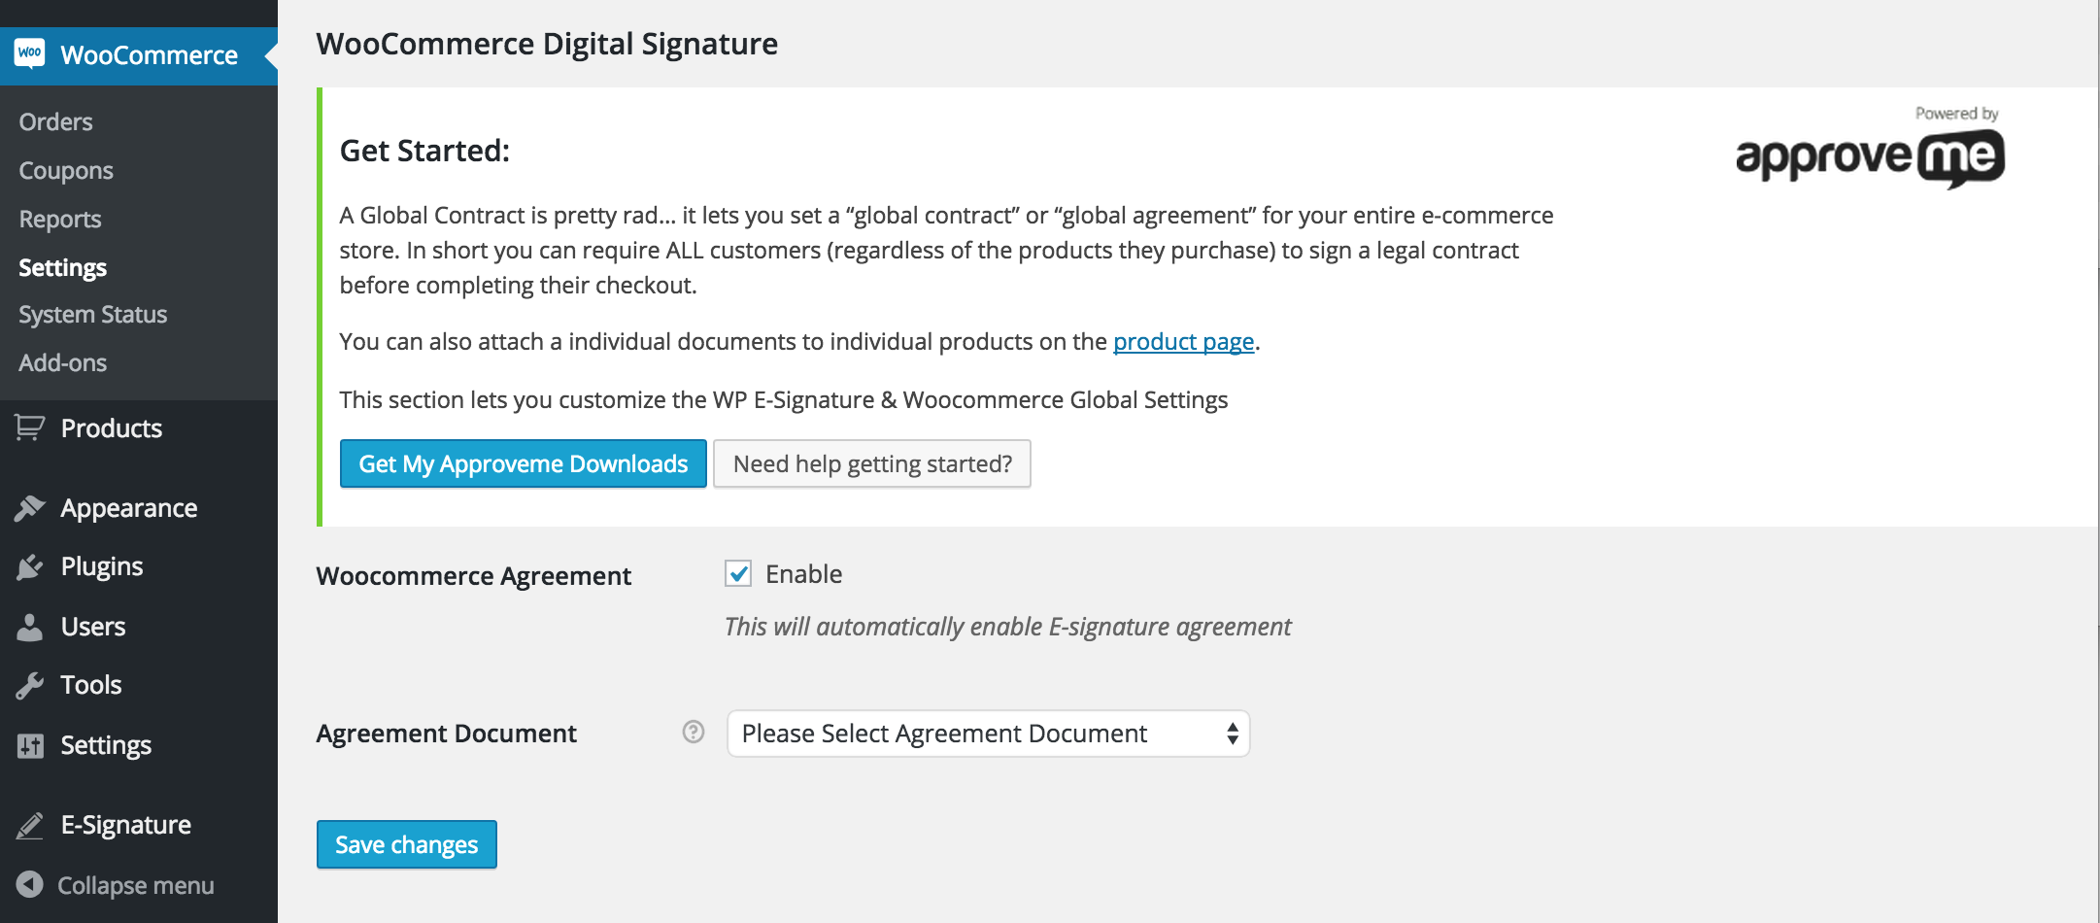The height and width of the screenshot is (923, 2100).
Task: Click the E-Signature pen icon
Action: [x=30, y=825]
